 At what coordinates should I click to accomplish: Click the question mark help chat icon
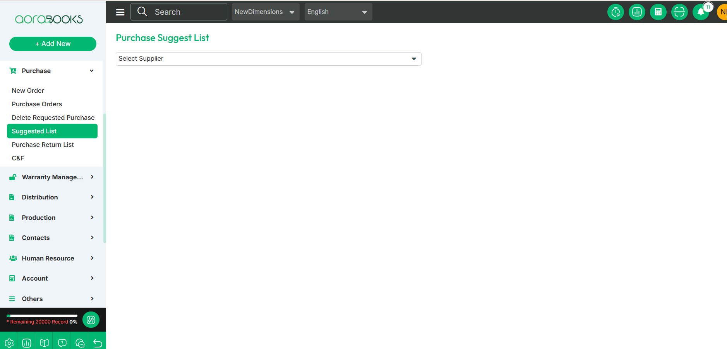pyautogui.click(x=62, y=343)
